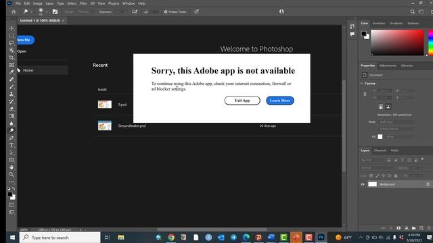Switch to the Adjustments tab

tap(388, 65)
